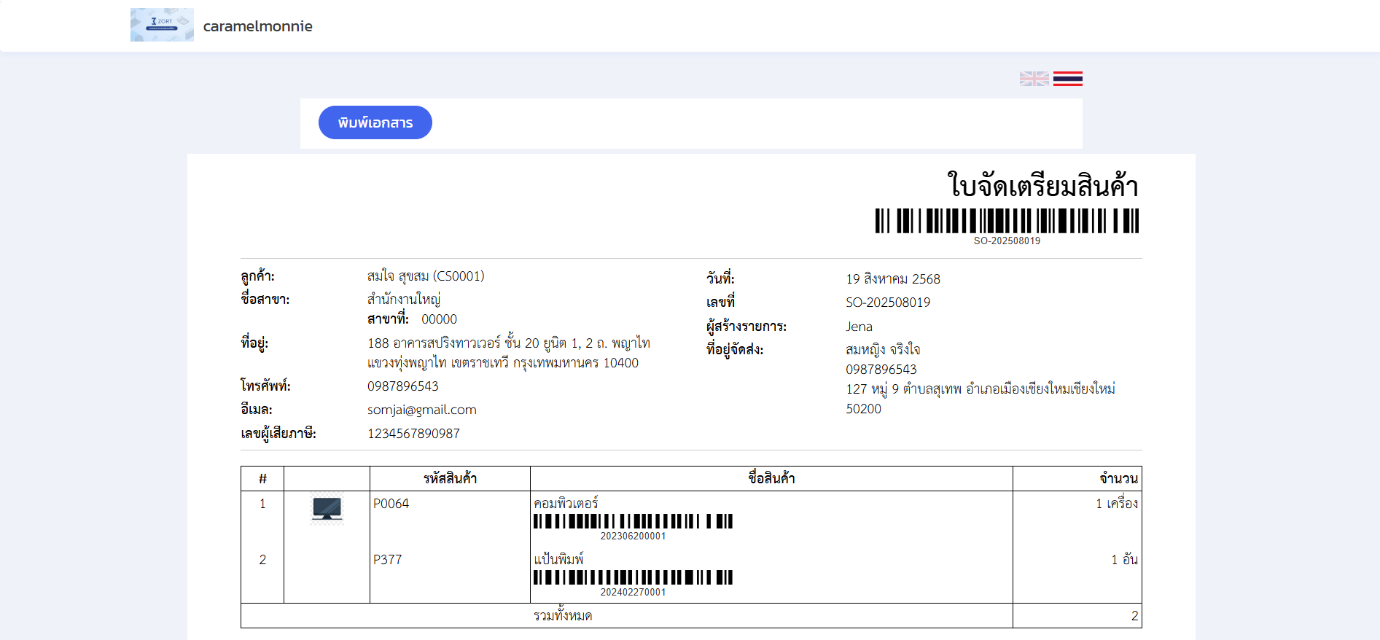This screenshot has width=1380, height=640.
Task: Click the 202402270001 product barcode
Action: click(x=633, y=577)
